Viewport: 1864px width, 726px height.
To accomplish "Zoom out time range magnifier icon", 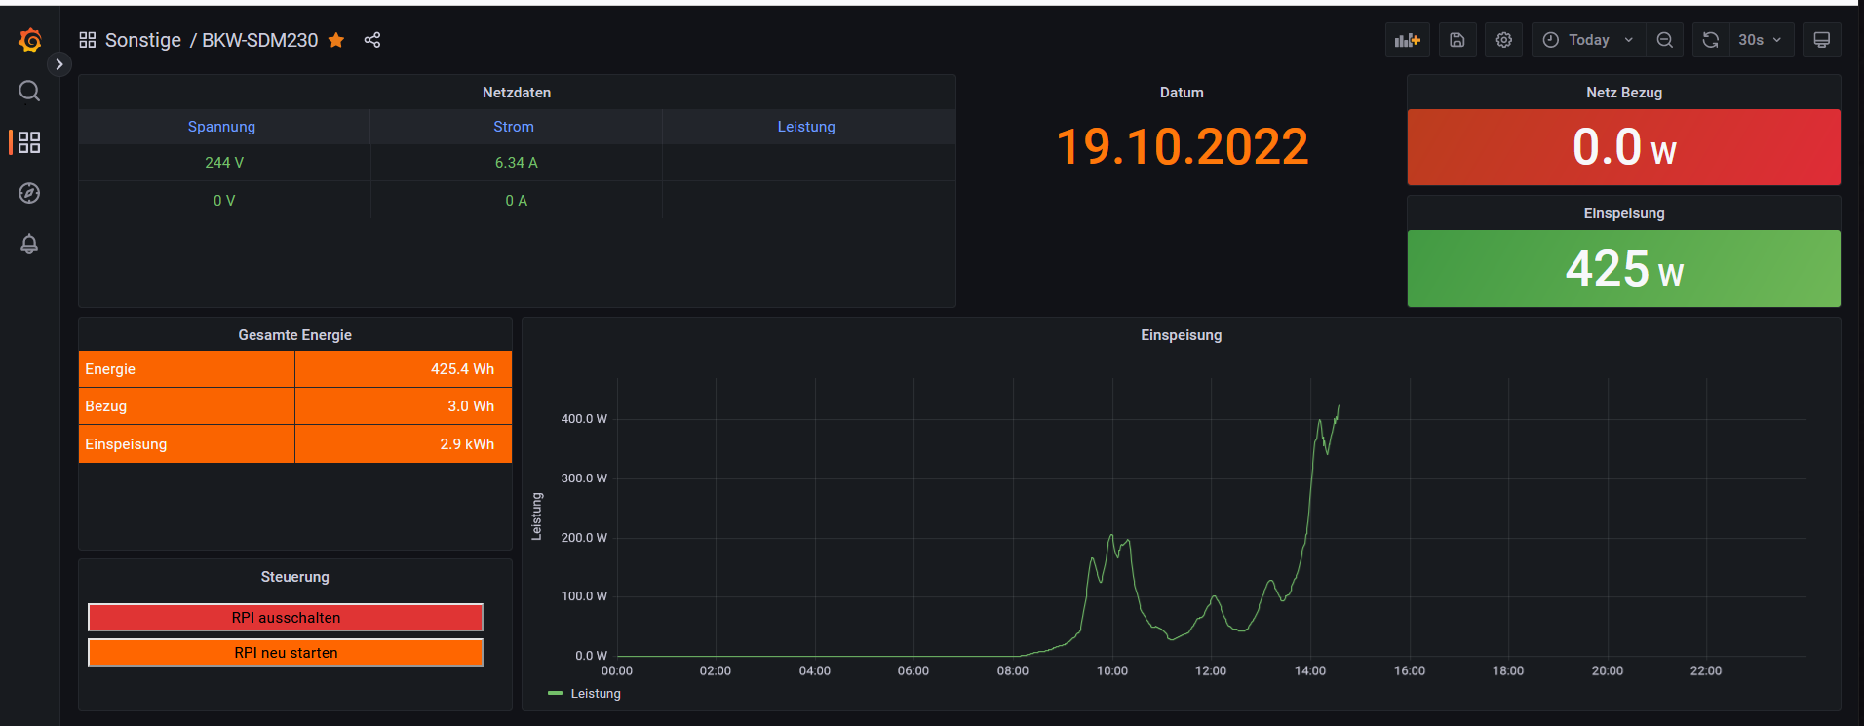I will [x=1664, y=40].
